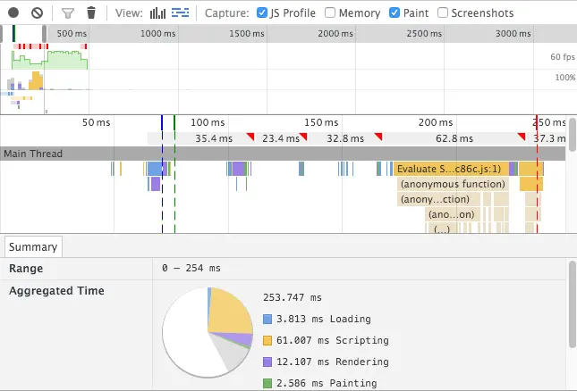This screenshot has height=391, width=577.
Task: Select the 32.8 ms frame
Action: (x=345, y=138)
